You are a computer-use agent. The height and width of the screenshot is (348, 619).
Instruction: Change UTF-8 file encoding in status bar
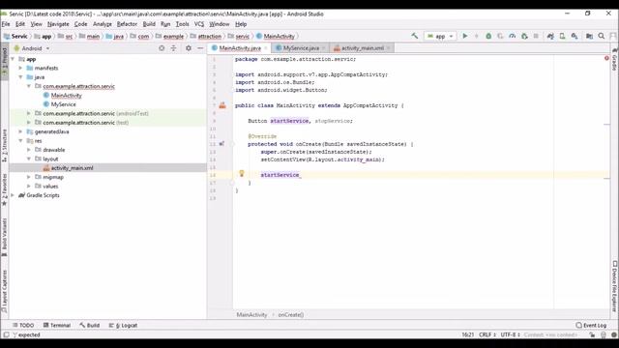coord(510,334)
